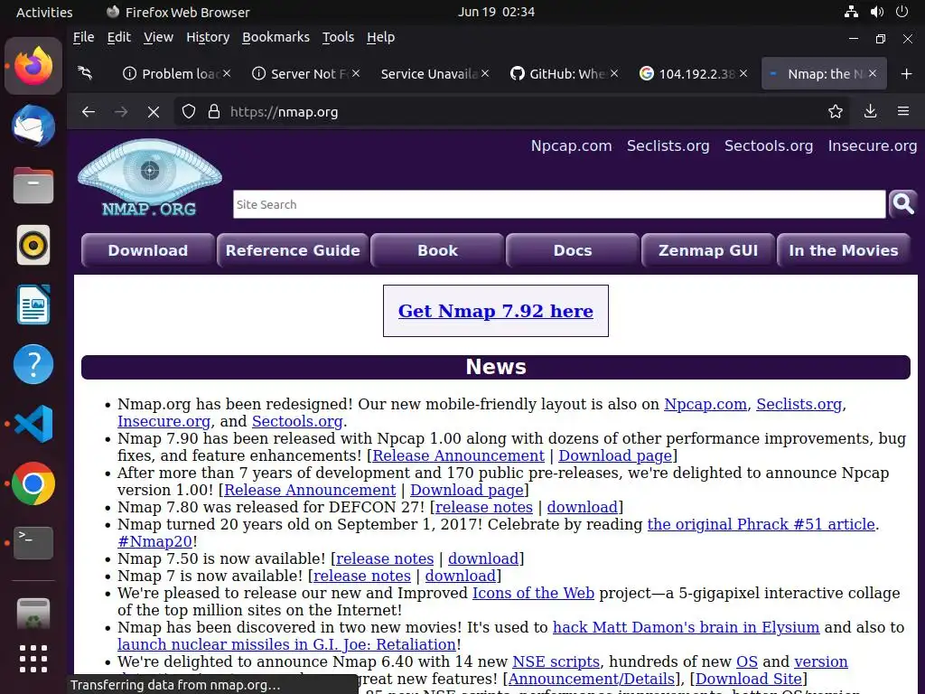
Task: Open the volume tray icon
Action: click(877, 12)
